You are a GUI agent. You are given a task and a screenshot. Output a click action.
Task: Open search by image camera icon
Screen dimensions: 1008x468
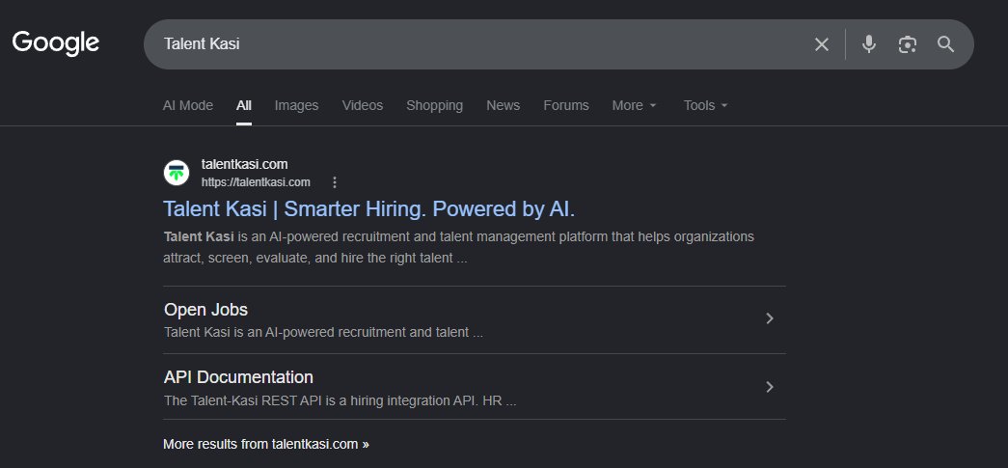tap(907, 44)
